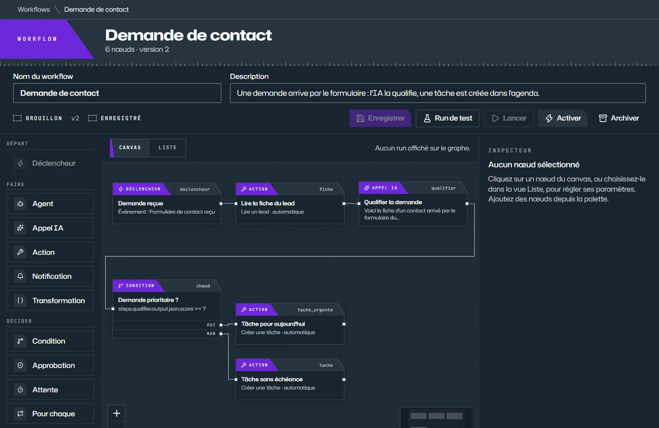The image size is (659, 428).
Task: Click the Agent robot icon in palette
Action: 20,204
